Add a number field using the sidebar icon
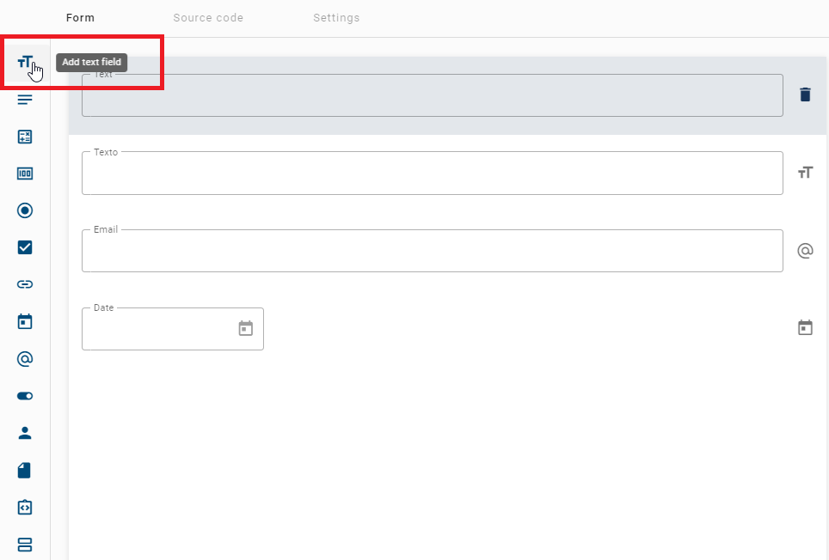This screenshot has height=560, width=829. [x=25, y=173]
